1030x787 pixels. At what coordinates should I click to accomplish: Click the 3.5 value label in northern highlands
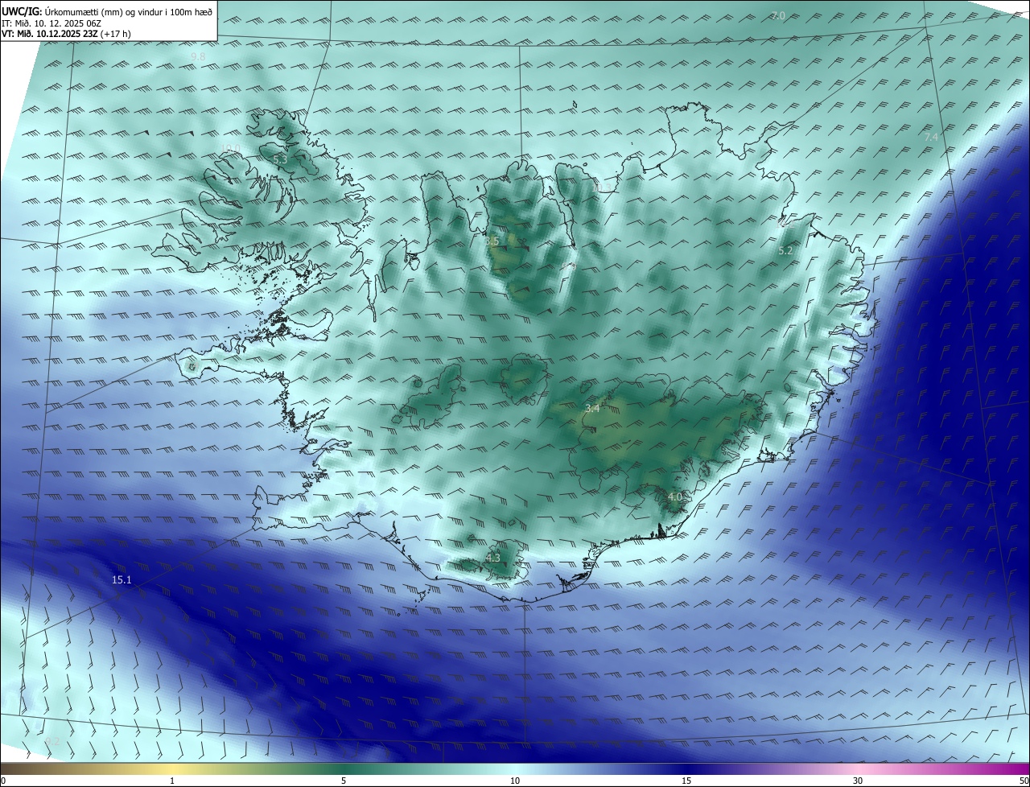pos(492,241)
